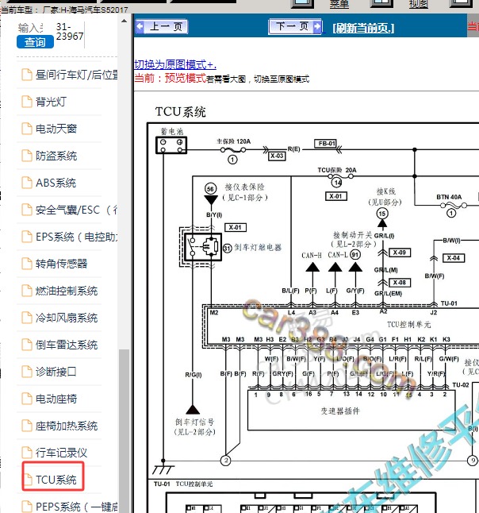
Task: Click the TCU保险 20A fuse label
Action: pos(337,170)
